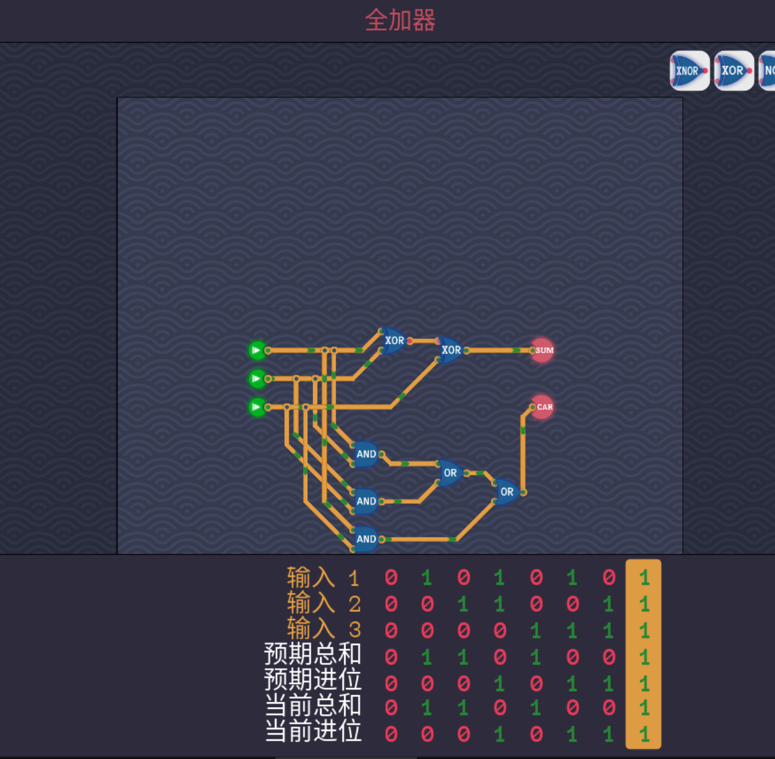Select the first all-zeros test column

(390, 654)
